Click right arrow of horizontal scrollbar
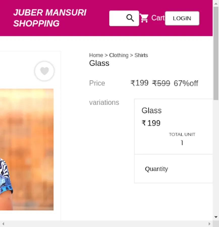This screenshot has height=227, width=219. coord(209,224)
